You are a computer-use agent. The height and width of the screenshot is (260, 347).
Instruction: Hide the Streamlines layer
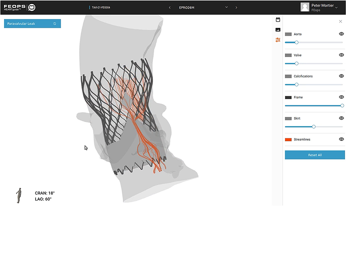pyautogui.click(x=341, y=139)
